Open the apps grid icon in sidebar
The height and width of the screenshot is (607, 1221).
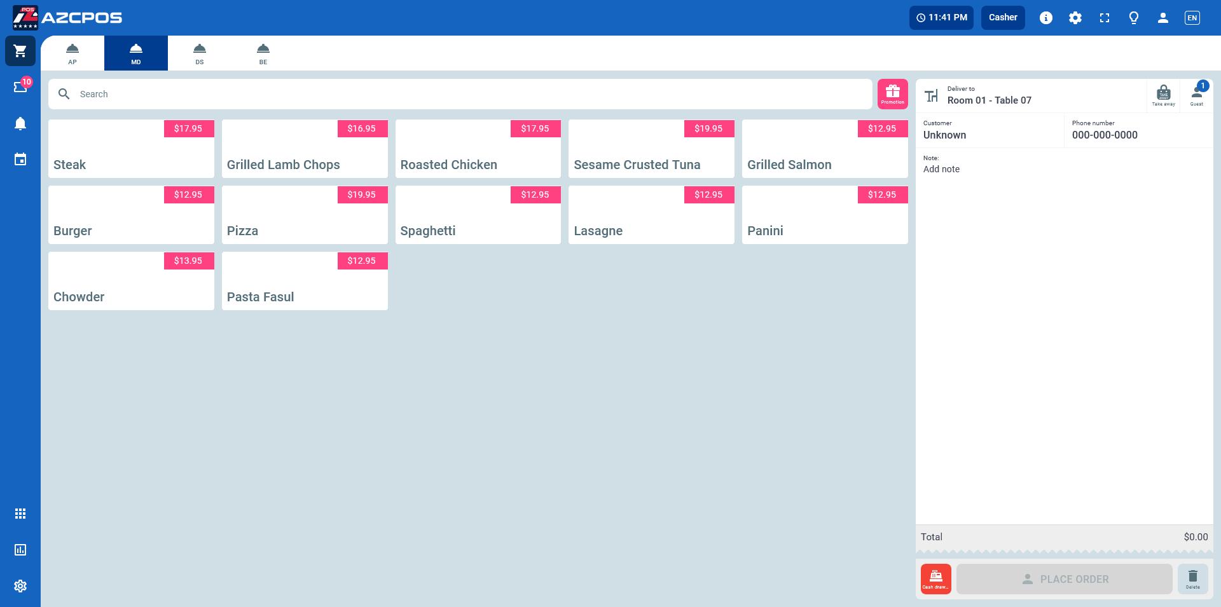(x=20, y=514)
